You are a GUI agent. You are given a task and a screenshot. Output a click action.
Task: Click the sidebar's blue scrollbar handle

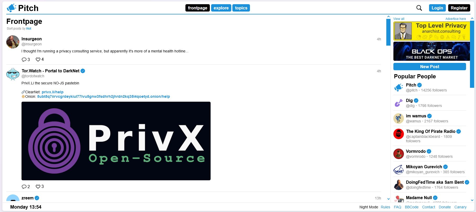(472, 54)
